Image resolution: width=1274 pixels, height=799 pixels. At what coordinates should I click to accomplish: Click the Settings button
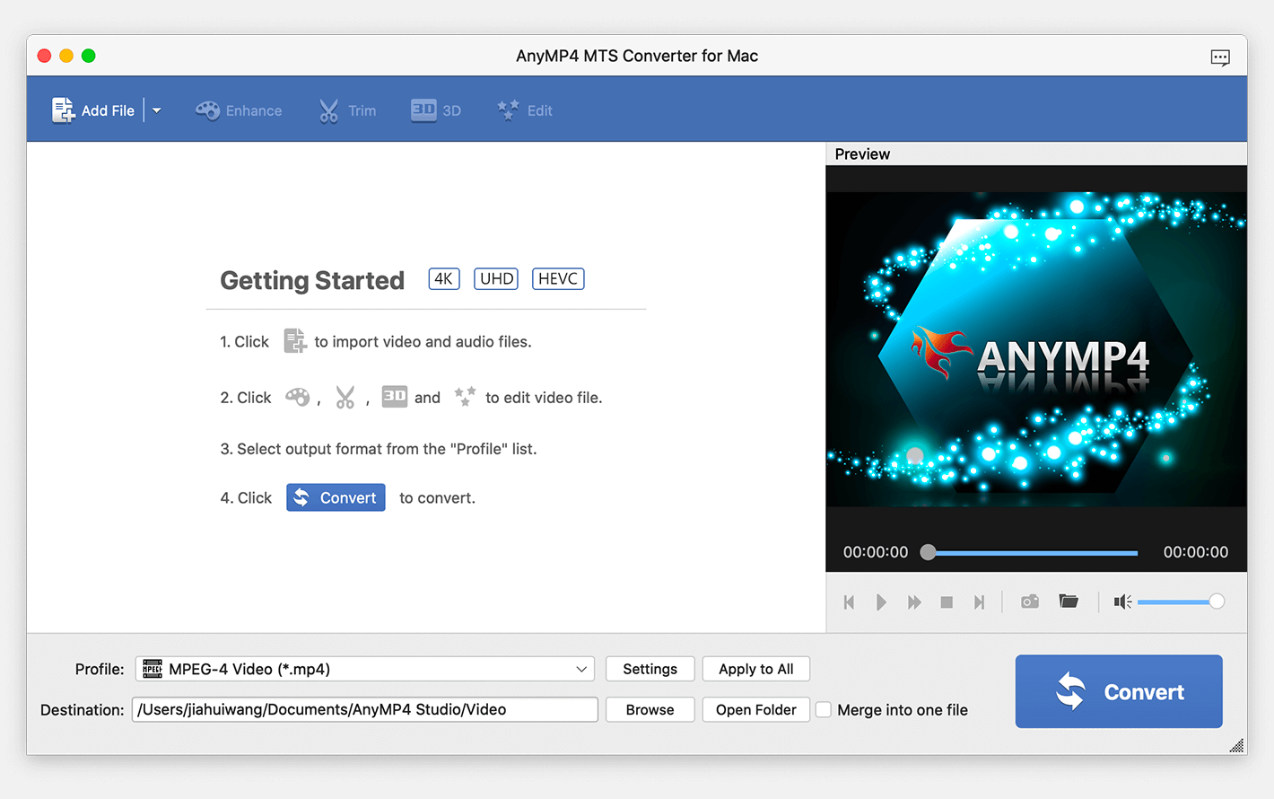pyautogui.click(x=650, y=669)
